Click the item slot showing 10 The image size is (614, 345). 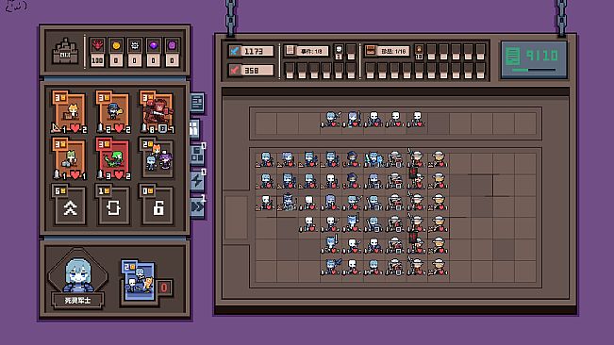click(419, 52)
